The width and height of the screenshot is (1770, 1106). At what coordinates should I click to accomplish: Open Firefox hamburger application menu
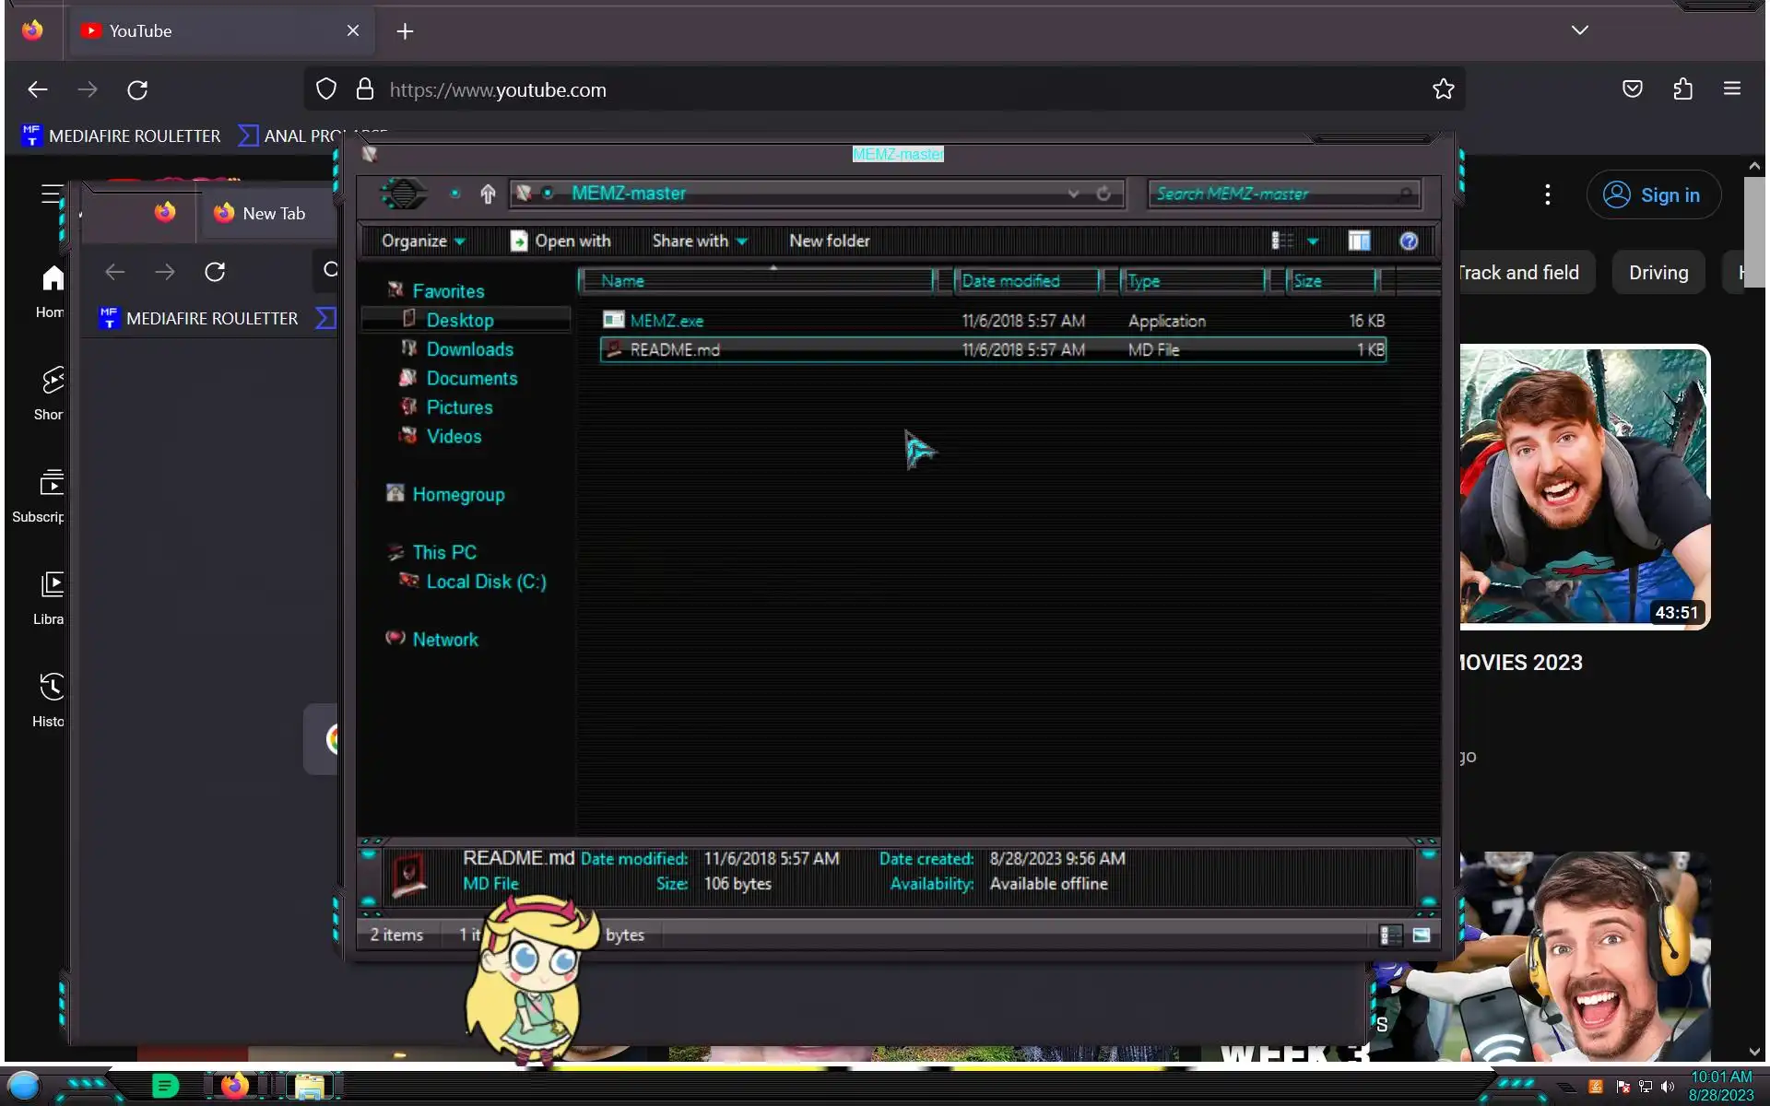(1731, 89)
